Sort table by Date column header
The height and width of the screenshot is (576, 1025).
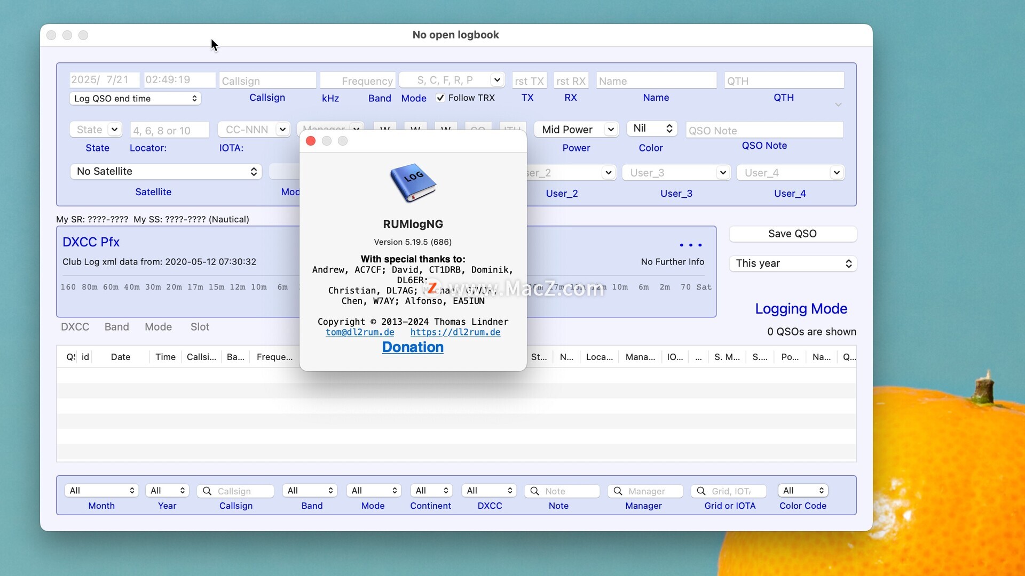tap(121, 357)
